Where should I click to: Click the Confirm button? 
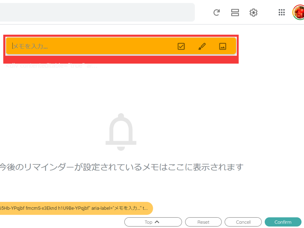283,222
